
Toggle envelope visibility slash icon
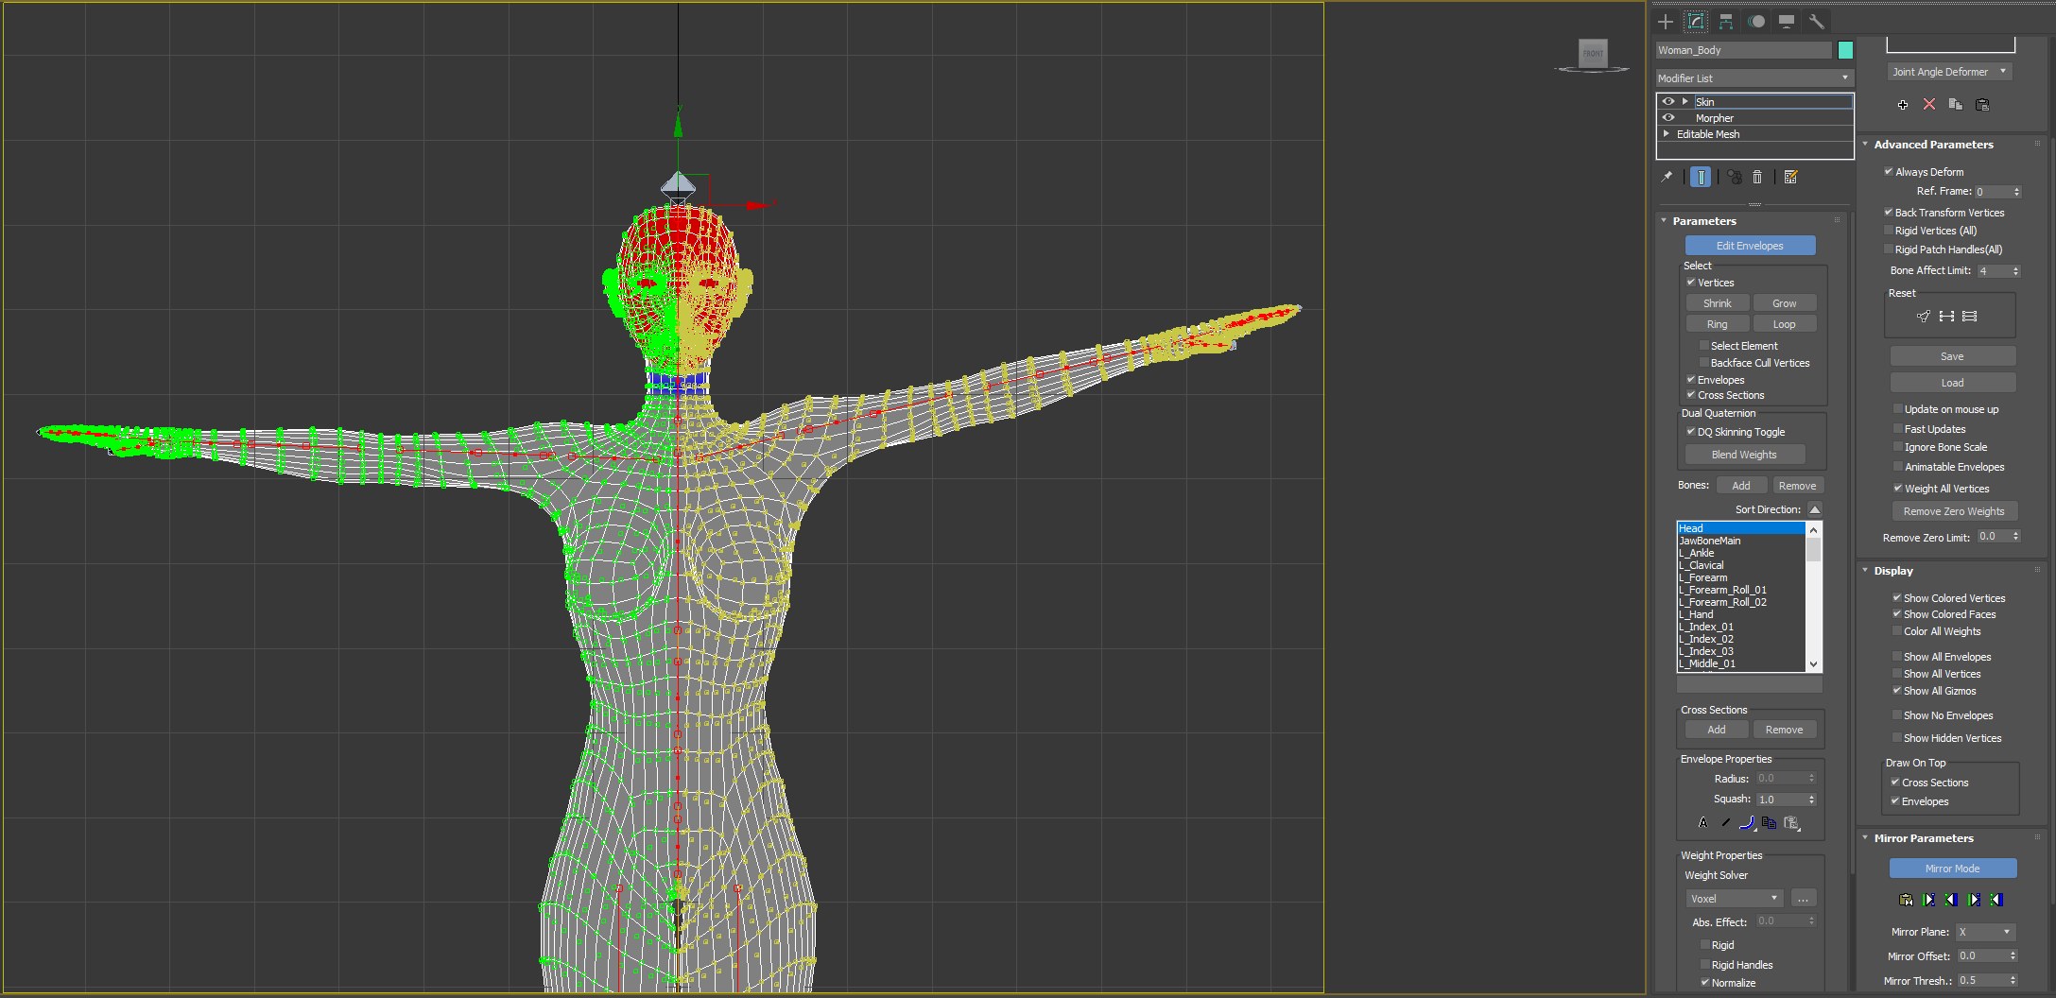[1725, 823]
